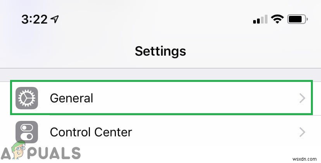Tap the Control Center switches icon
The width and height of the screenshot is (321, 163).
(x=27, y=132)
